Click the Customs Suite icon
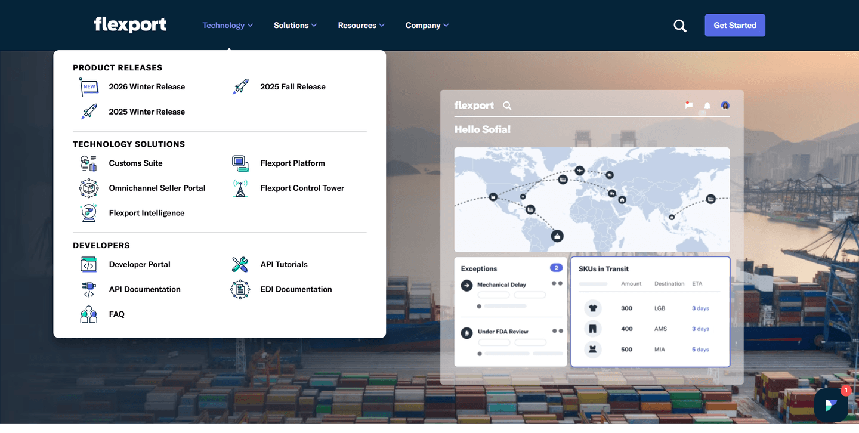The image size is (859, 433). click(89, 163)
